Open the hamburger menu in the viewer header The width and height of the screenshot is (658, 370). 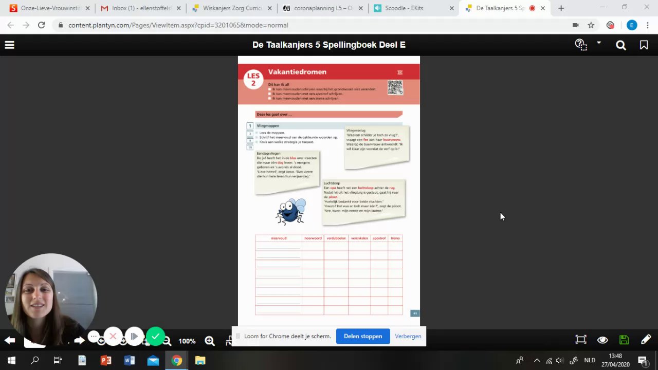[9, 45]
